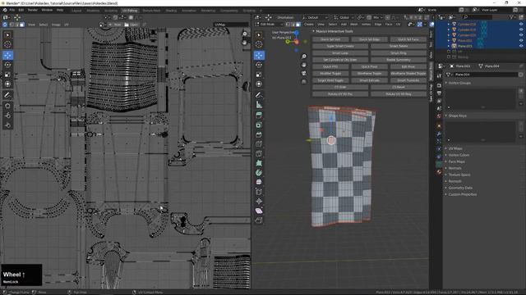Open the Modifiers wrench properties tab
Image resolution: width=526 pixels, height=295 pixels.
click(x=439, y=134)
